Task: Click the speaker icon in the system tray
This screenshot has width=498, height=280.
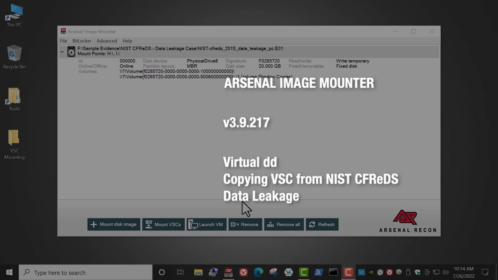Action: click(446, 272)
